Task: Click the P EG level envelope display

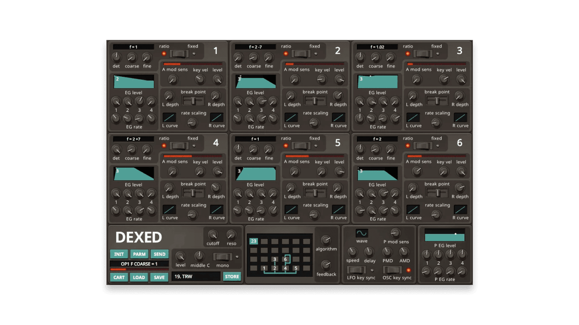Action: tap(445, 235)
